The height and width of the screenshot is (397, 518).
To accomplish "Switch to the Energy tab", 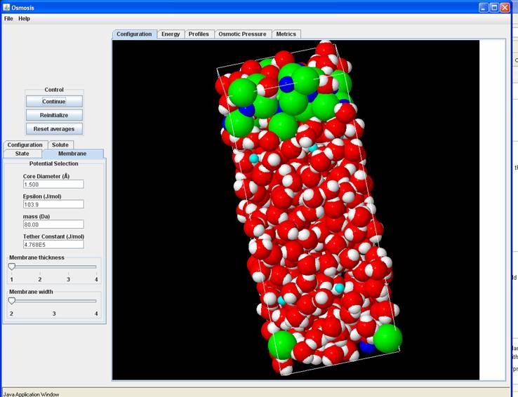I will click(171, 34).
